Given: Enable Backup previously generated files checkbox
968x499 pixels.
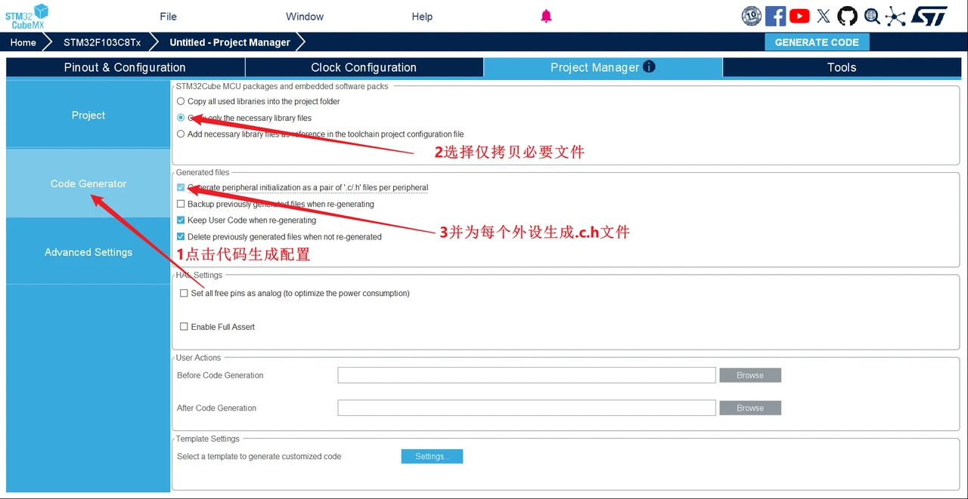Looking at the screenshot, I should tap(181, 204).
